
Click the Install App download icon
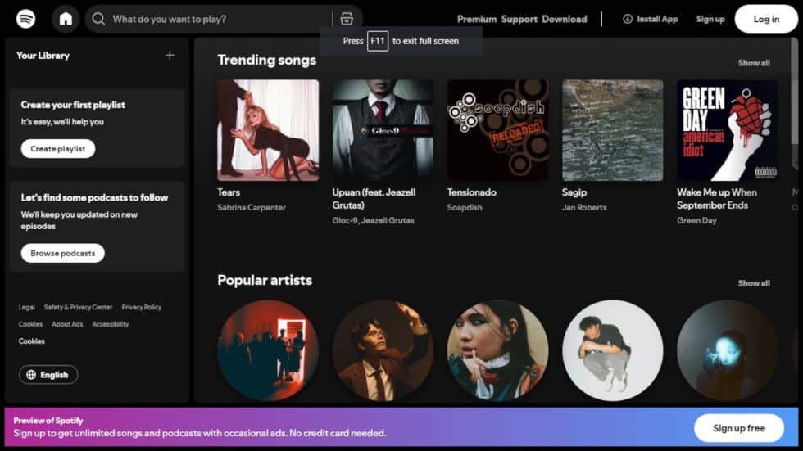pos(628,19)
